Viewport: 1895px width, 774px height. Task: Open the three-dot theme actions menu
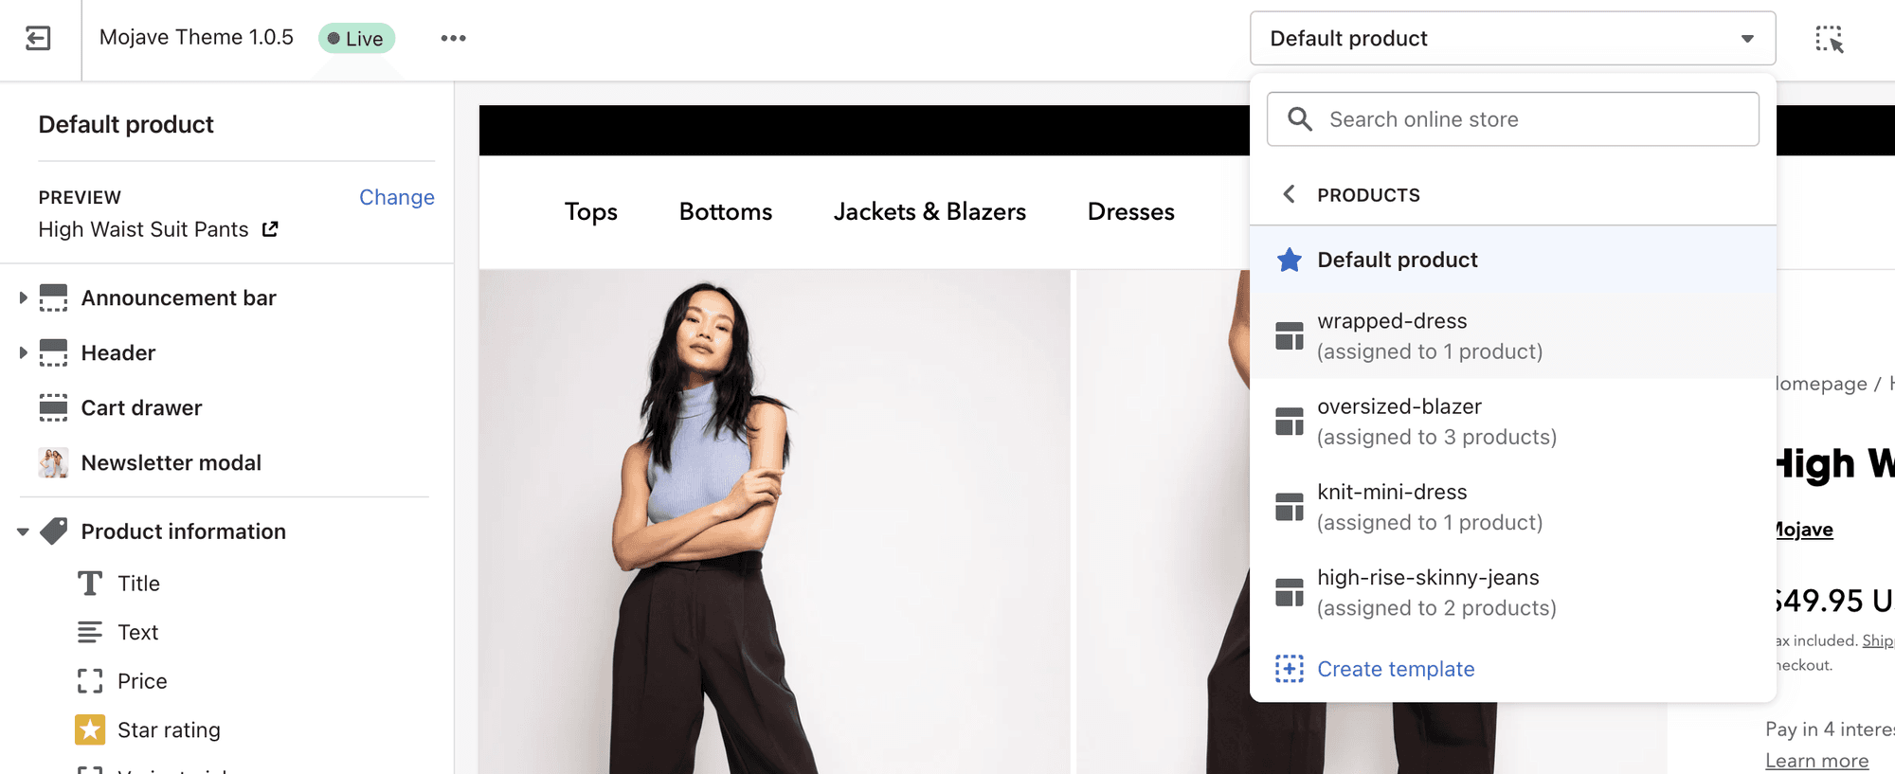(453, 38)
